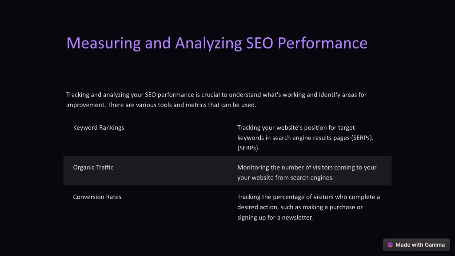This screenshot has width=455, height=256.
Task: Click 'desired action, such as making a purchase' line
Action: tap(300, 207)
